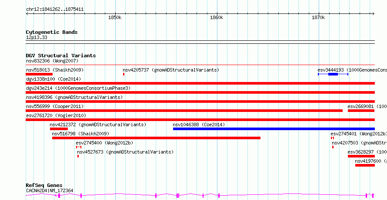387x200 pixels.
Task: Open the nsv4207503 variant label
Action: 359,143
